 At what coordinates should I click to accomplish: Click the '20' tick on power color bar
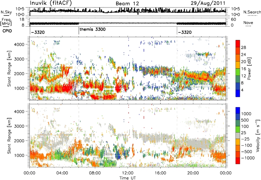coord(243,62)
